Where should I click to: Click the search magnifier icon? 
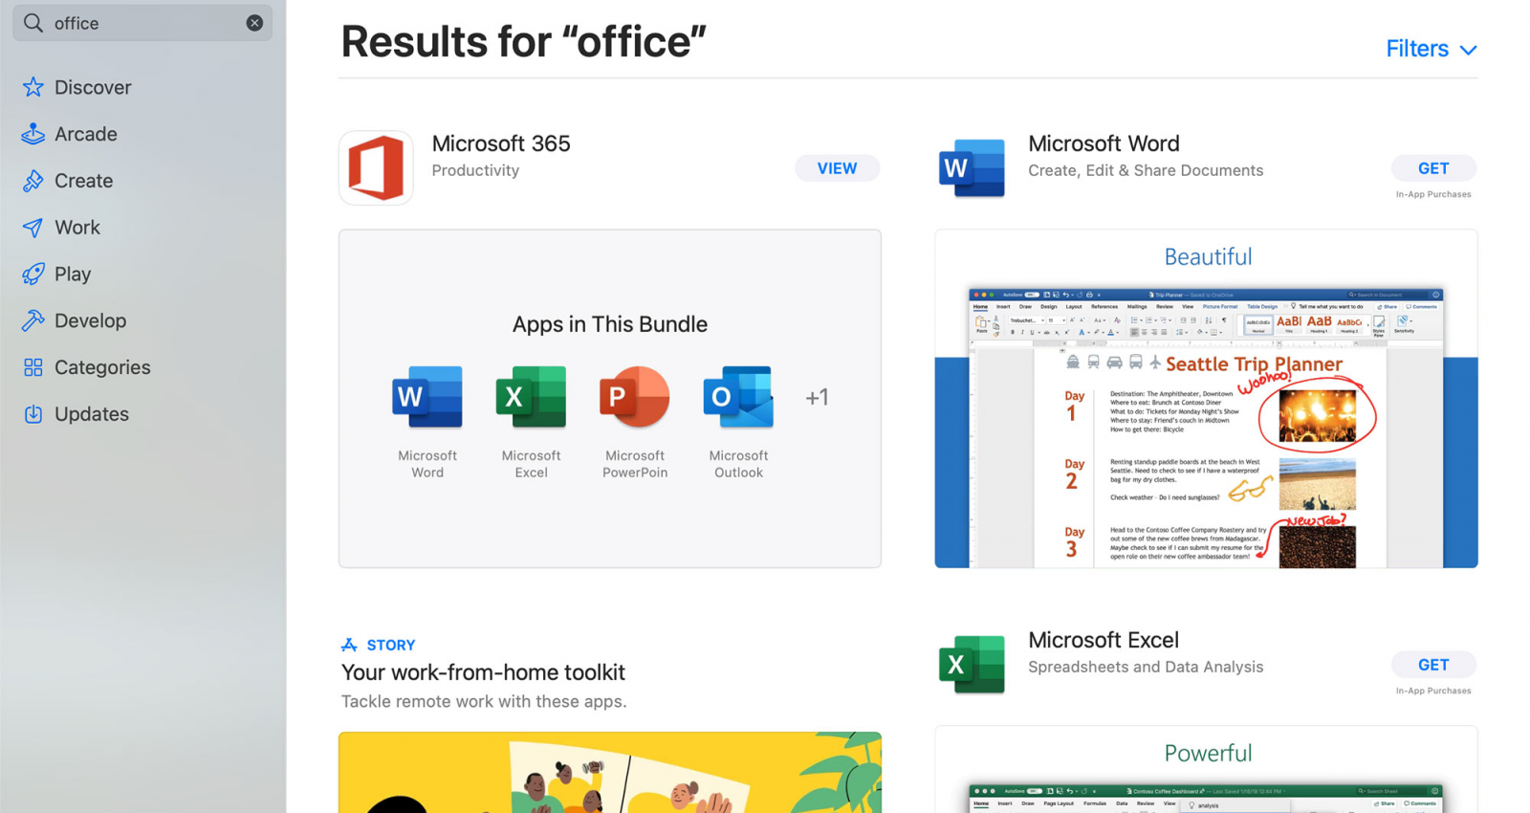33,23
